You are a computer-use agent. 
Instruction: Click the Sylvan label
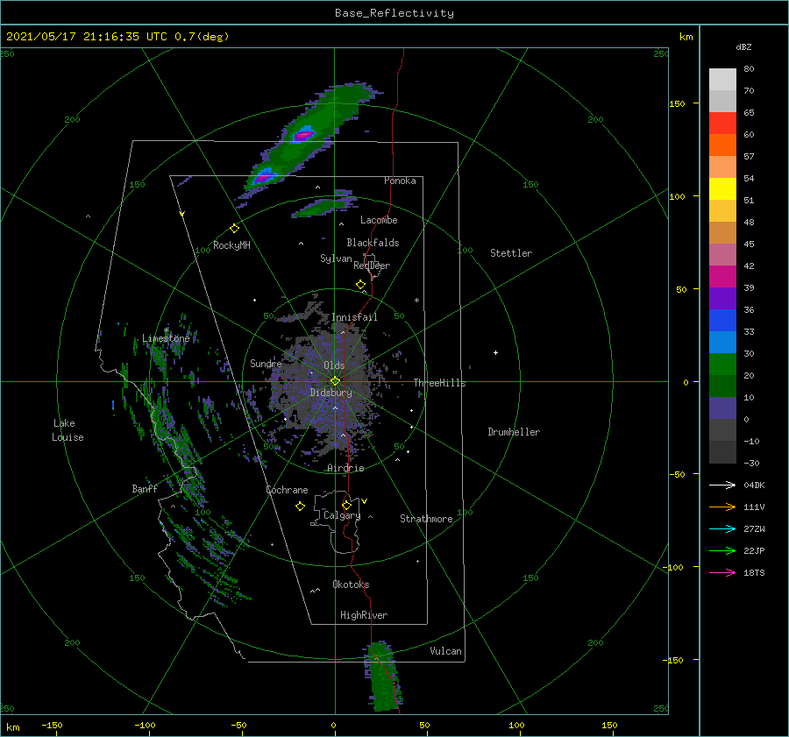pos(336,259)
